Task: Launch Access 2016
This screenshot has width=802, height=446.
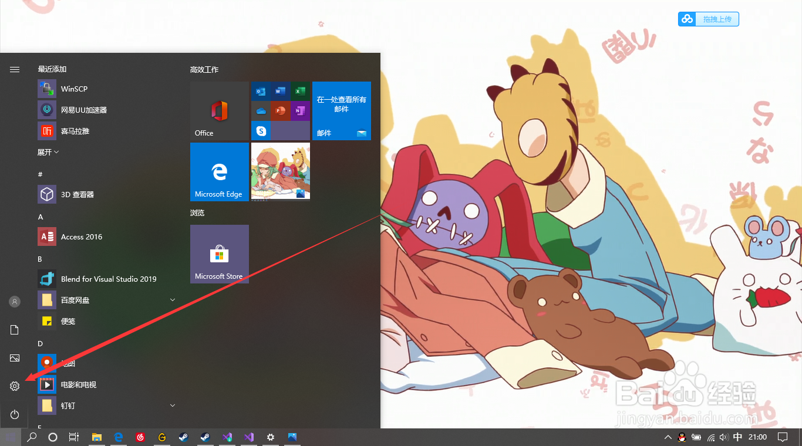Action: click(x=107, y=236)
